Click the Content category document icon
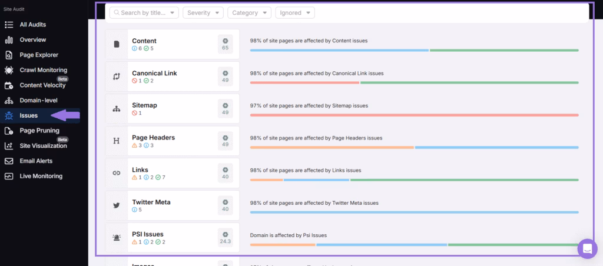This screenshot has width=603, height=266. [117, 44]
